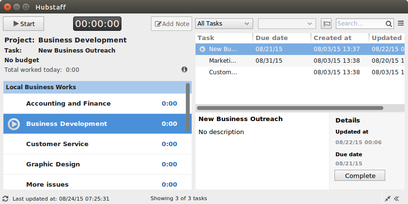Open the empty dropdown next to All Tasks

click(x=287, y=24)
